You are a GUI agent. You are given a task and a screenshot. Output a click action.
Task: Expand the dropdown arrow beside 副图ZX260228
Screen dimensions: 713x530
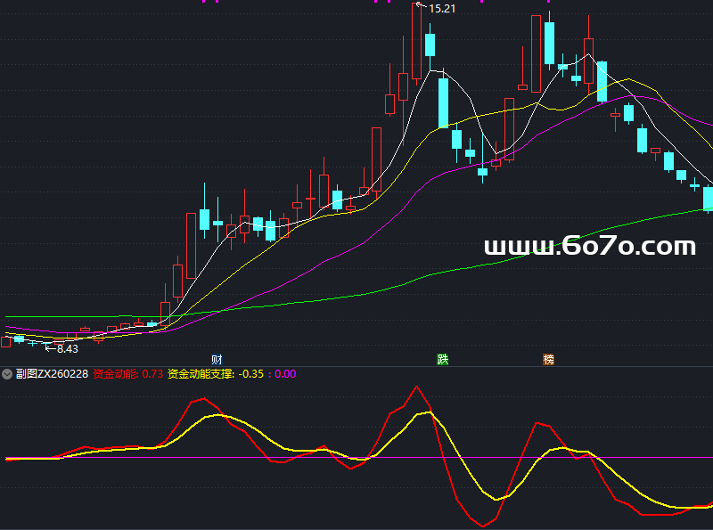coord(7,374)
